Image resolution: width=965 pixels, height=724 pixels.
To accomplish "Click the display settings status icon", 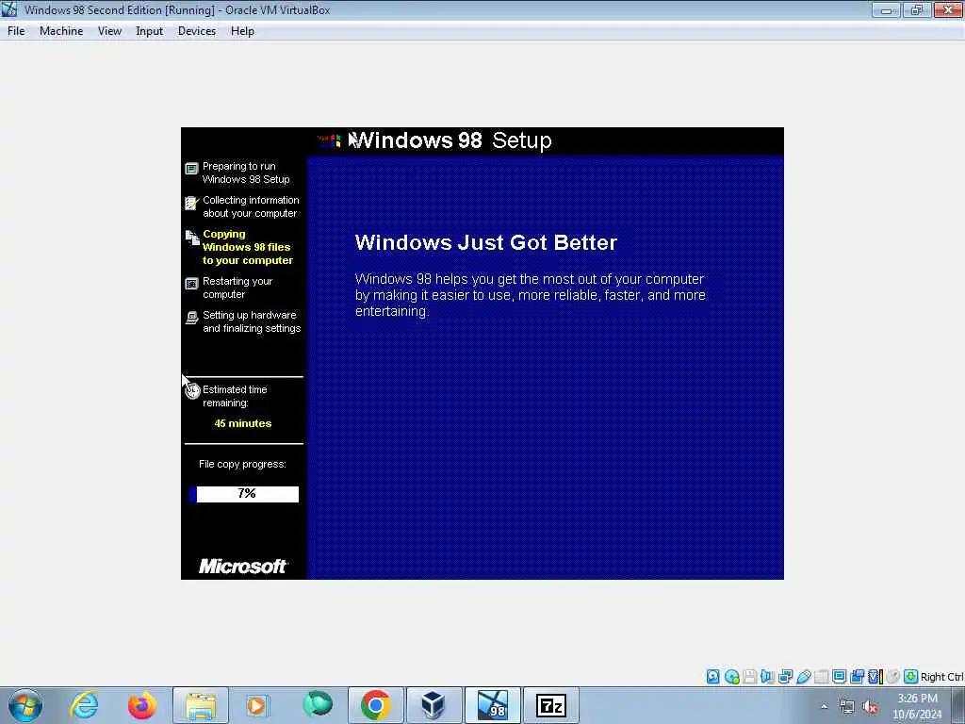I will 839,677.
